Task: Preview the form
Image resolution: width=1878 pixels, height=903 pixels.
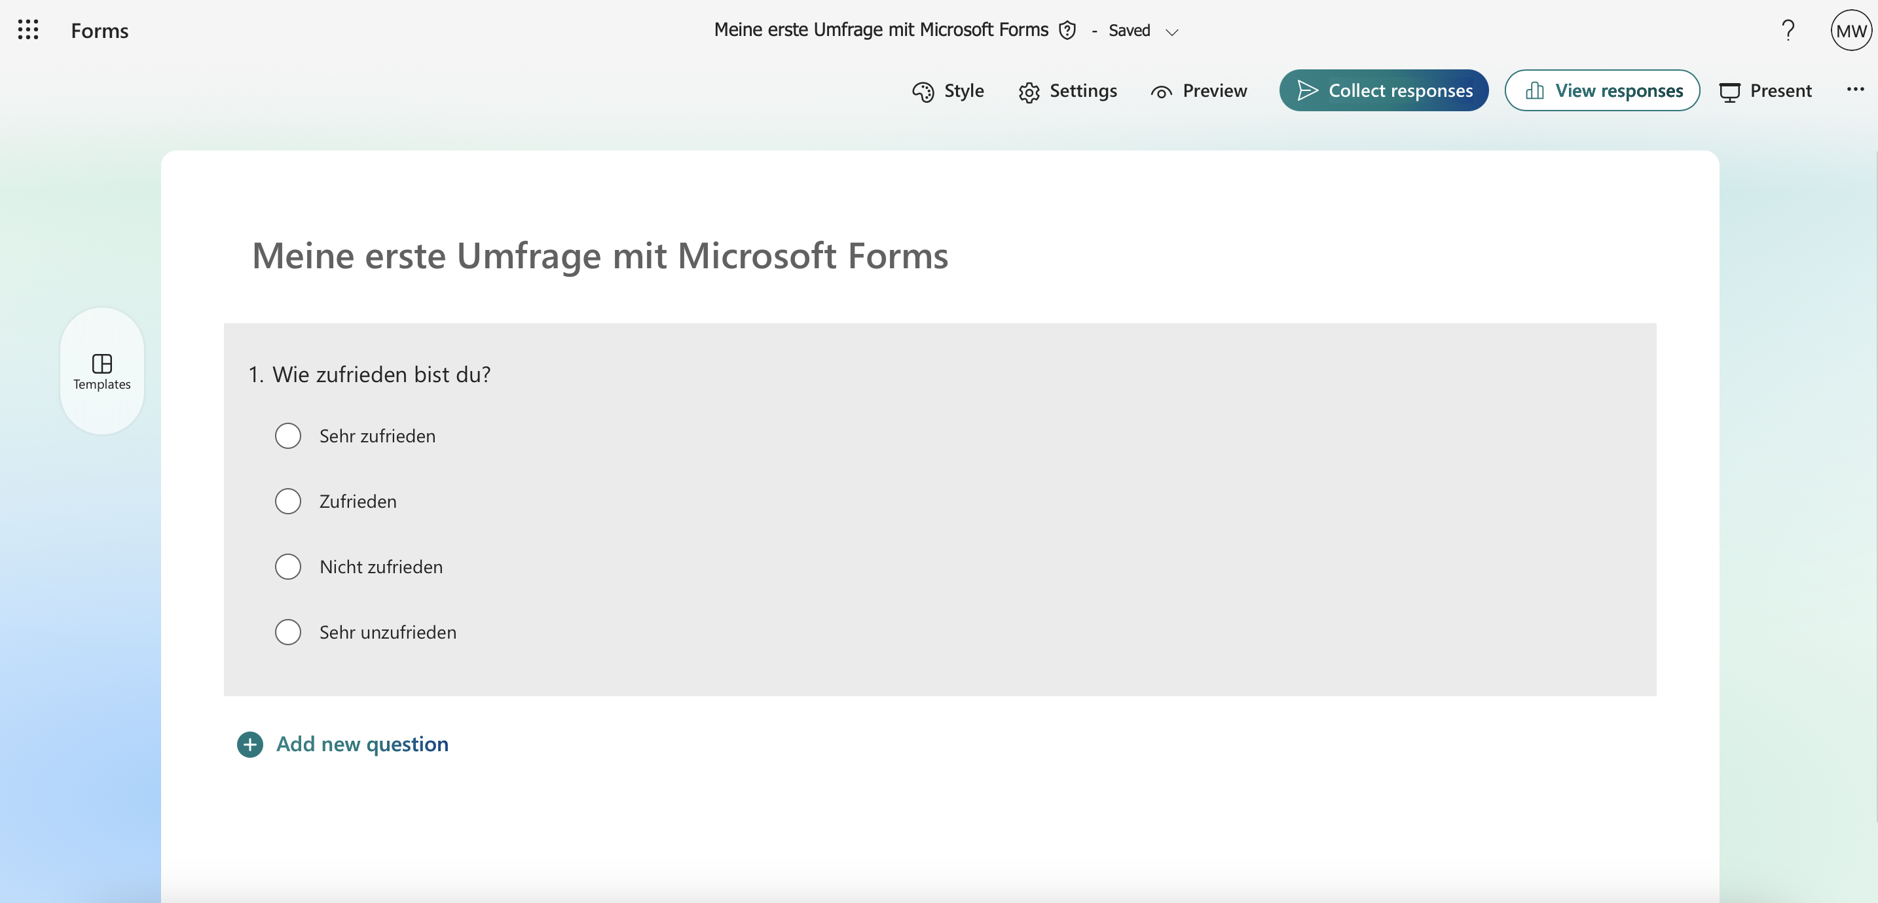Action: click(1199, 91)
